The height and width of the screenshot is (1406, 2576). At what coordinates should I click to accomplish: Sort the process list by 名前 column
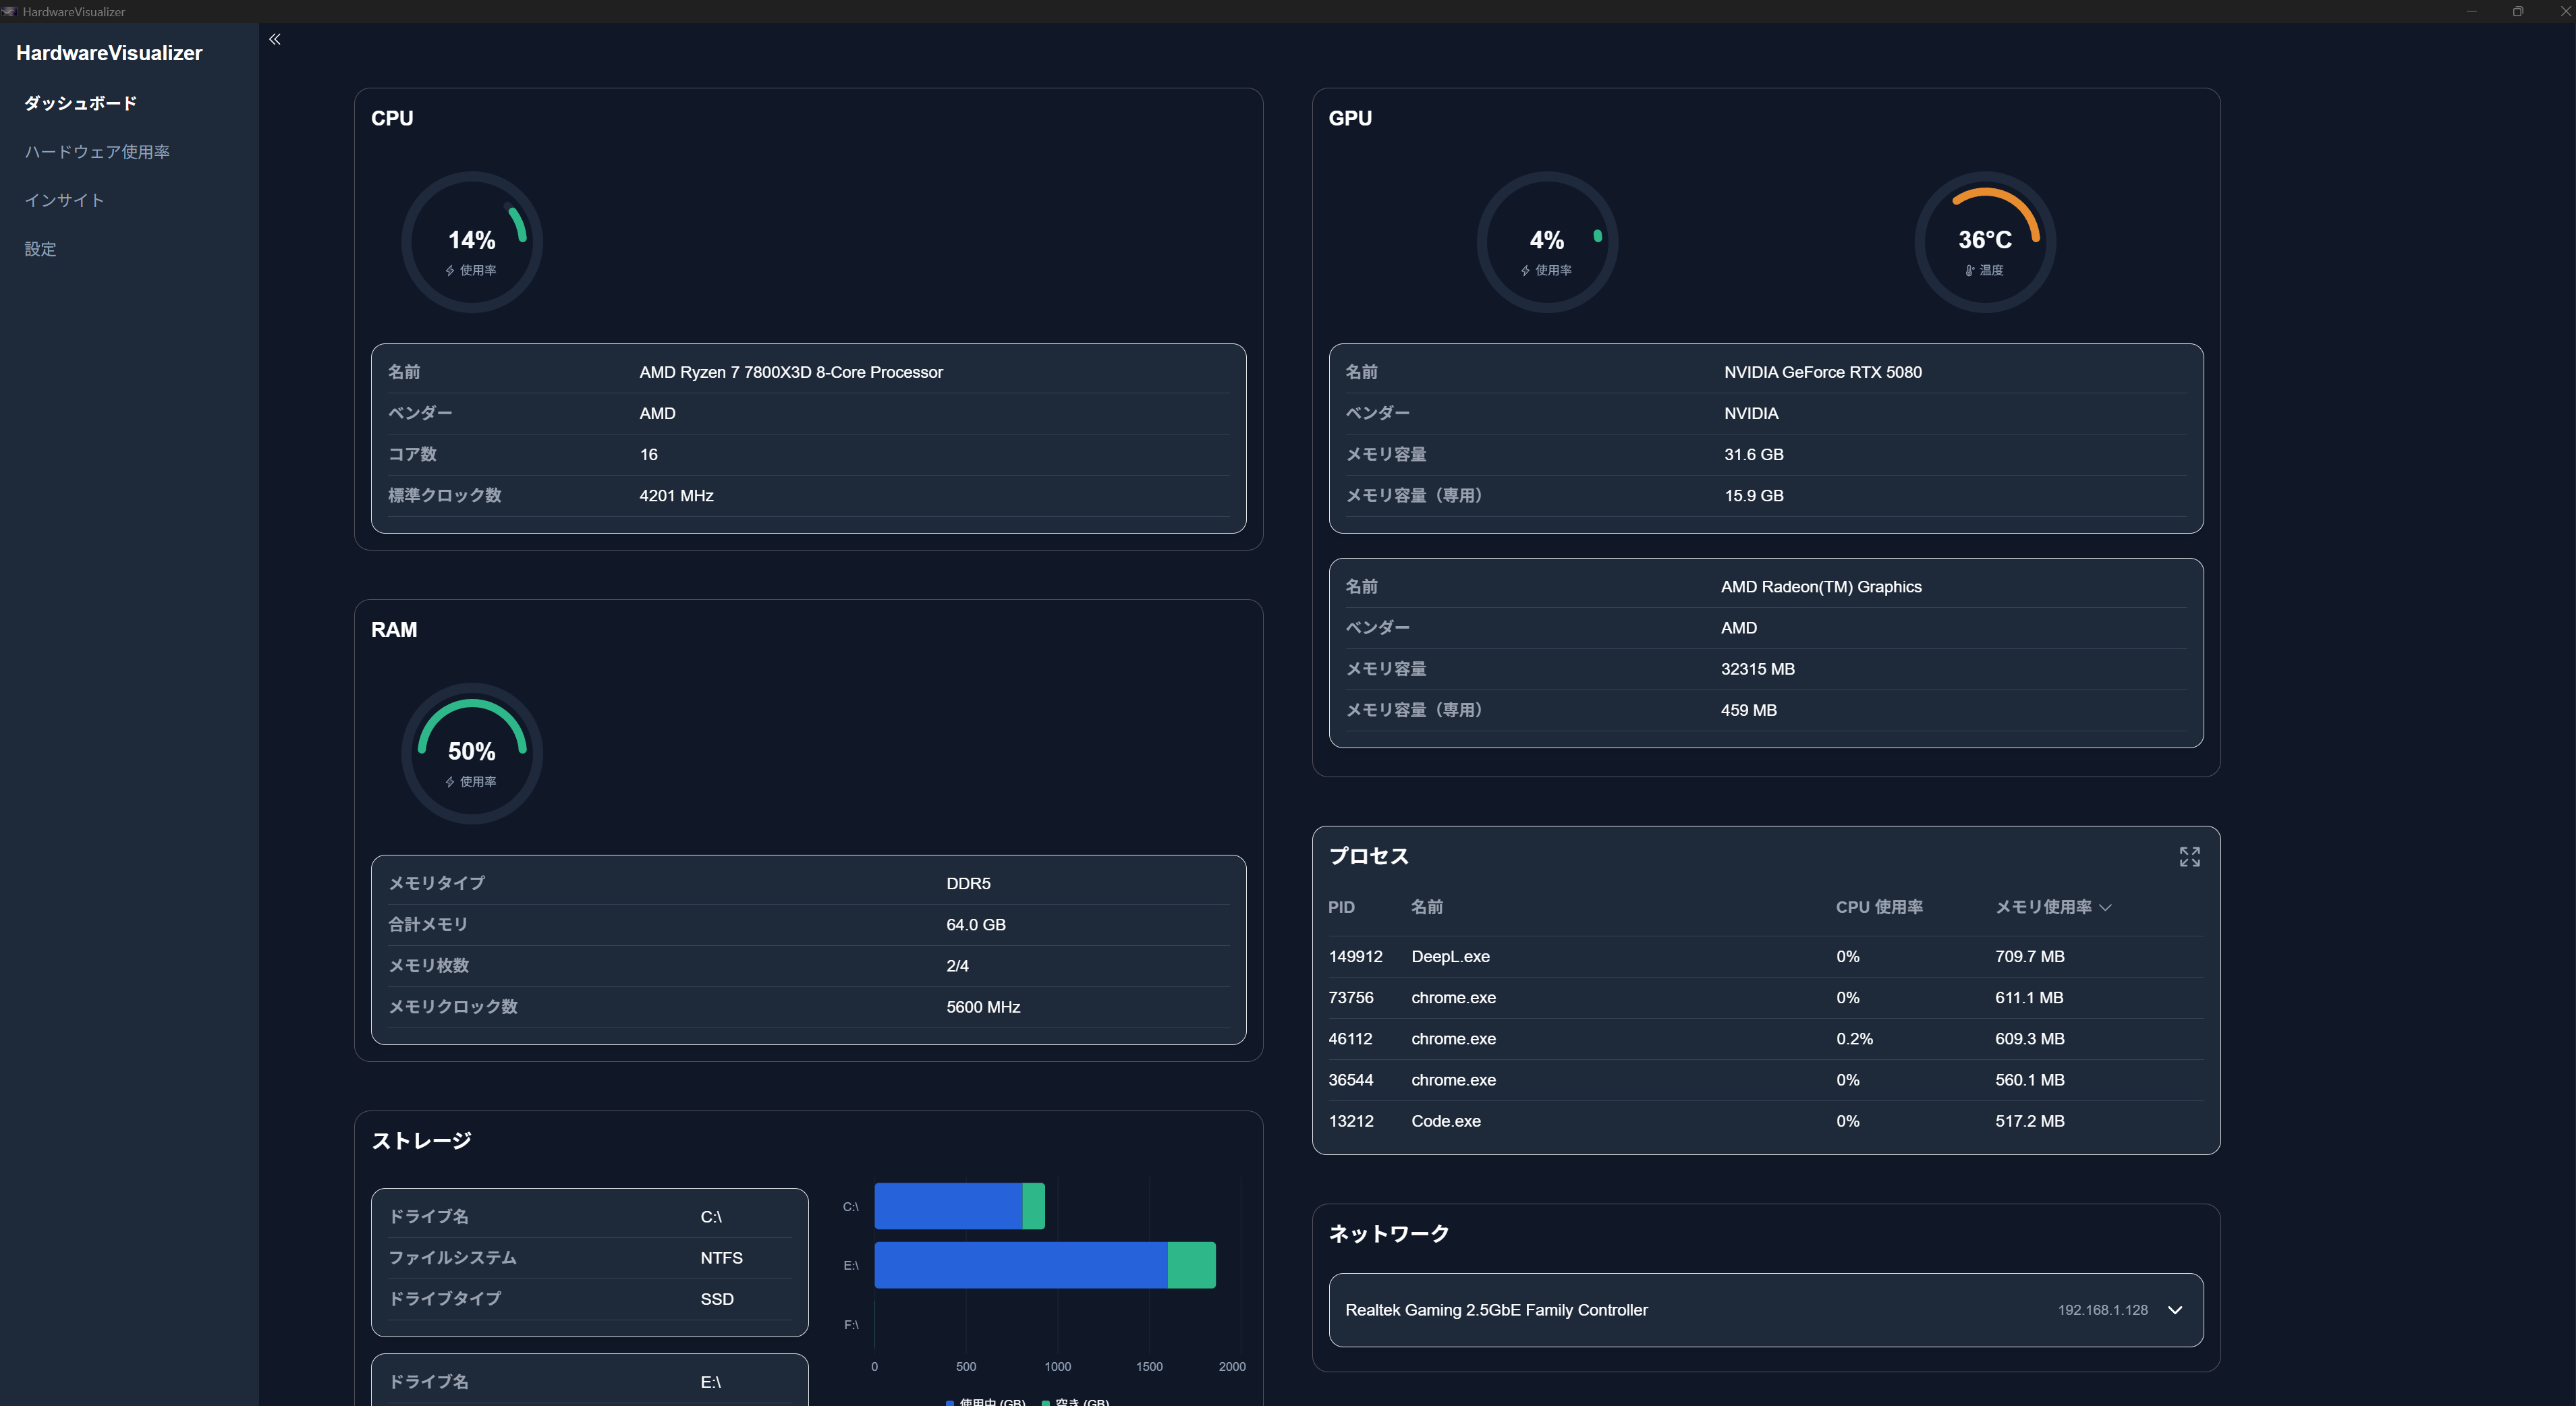point(1426,907)
